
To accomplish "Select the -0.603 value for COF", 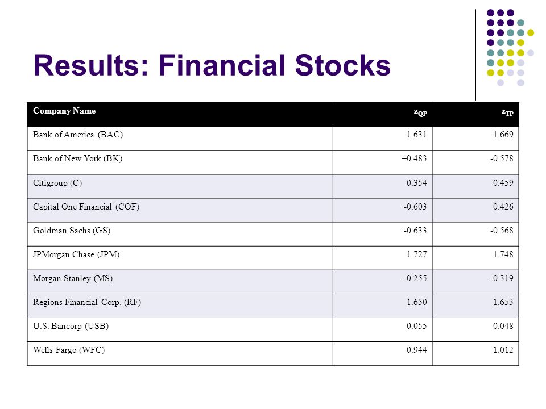I will click(x=415, y=207).
